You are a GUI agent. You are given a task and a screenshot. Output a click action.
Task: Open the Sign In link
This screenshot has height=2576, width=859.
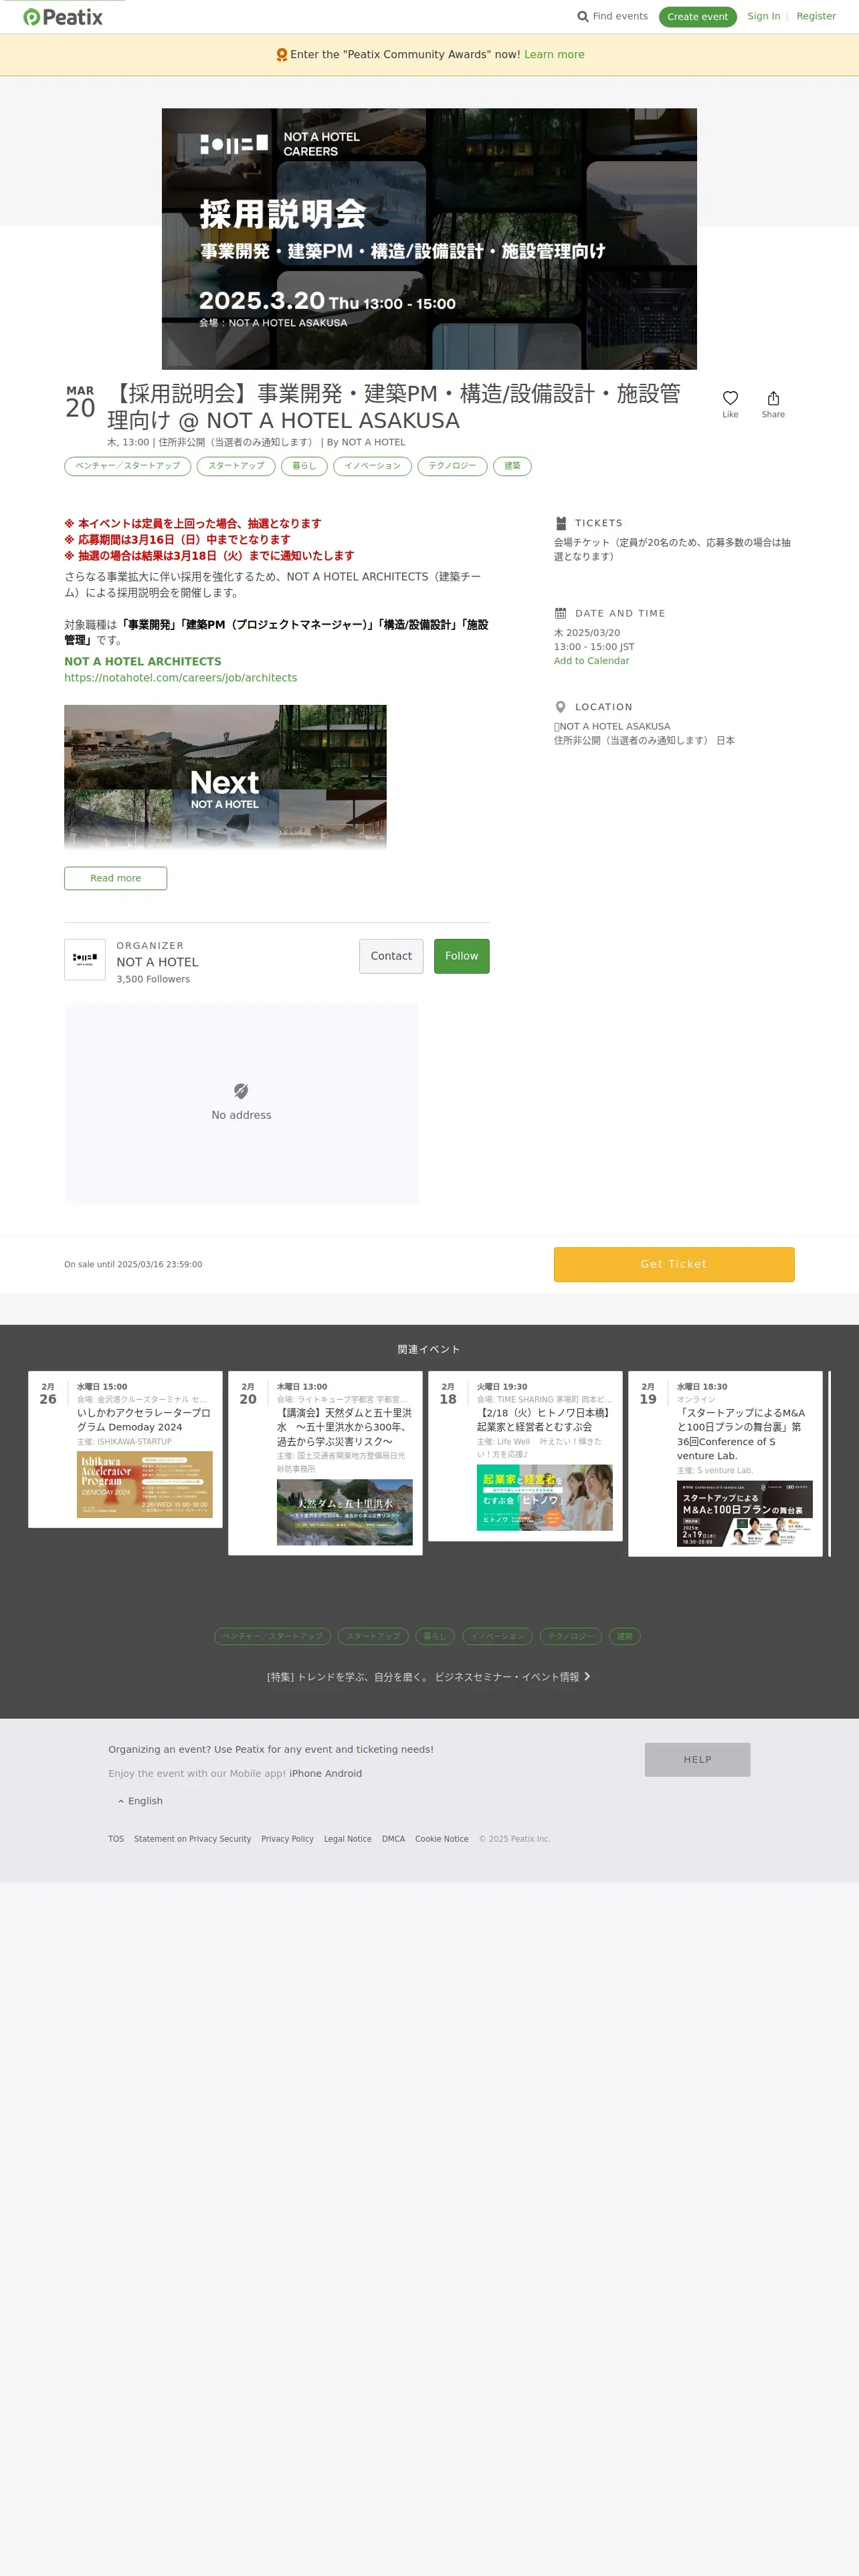pyautogui.click(x=764, y=17)
